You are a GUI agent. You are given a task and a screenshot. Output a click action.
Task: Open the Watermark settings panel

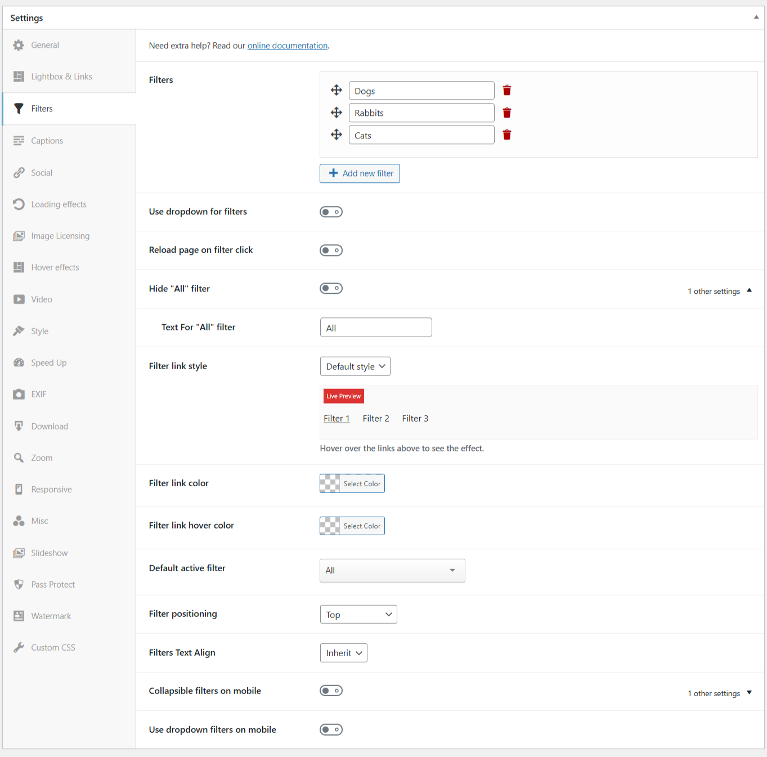pos(51,616)
